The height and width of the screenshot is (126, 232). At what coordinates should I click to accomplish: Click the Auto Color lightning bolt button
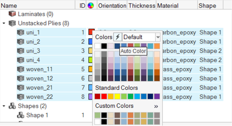[117, 37]
